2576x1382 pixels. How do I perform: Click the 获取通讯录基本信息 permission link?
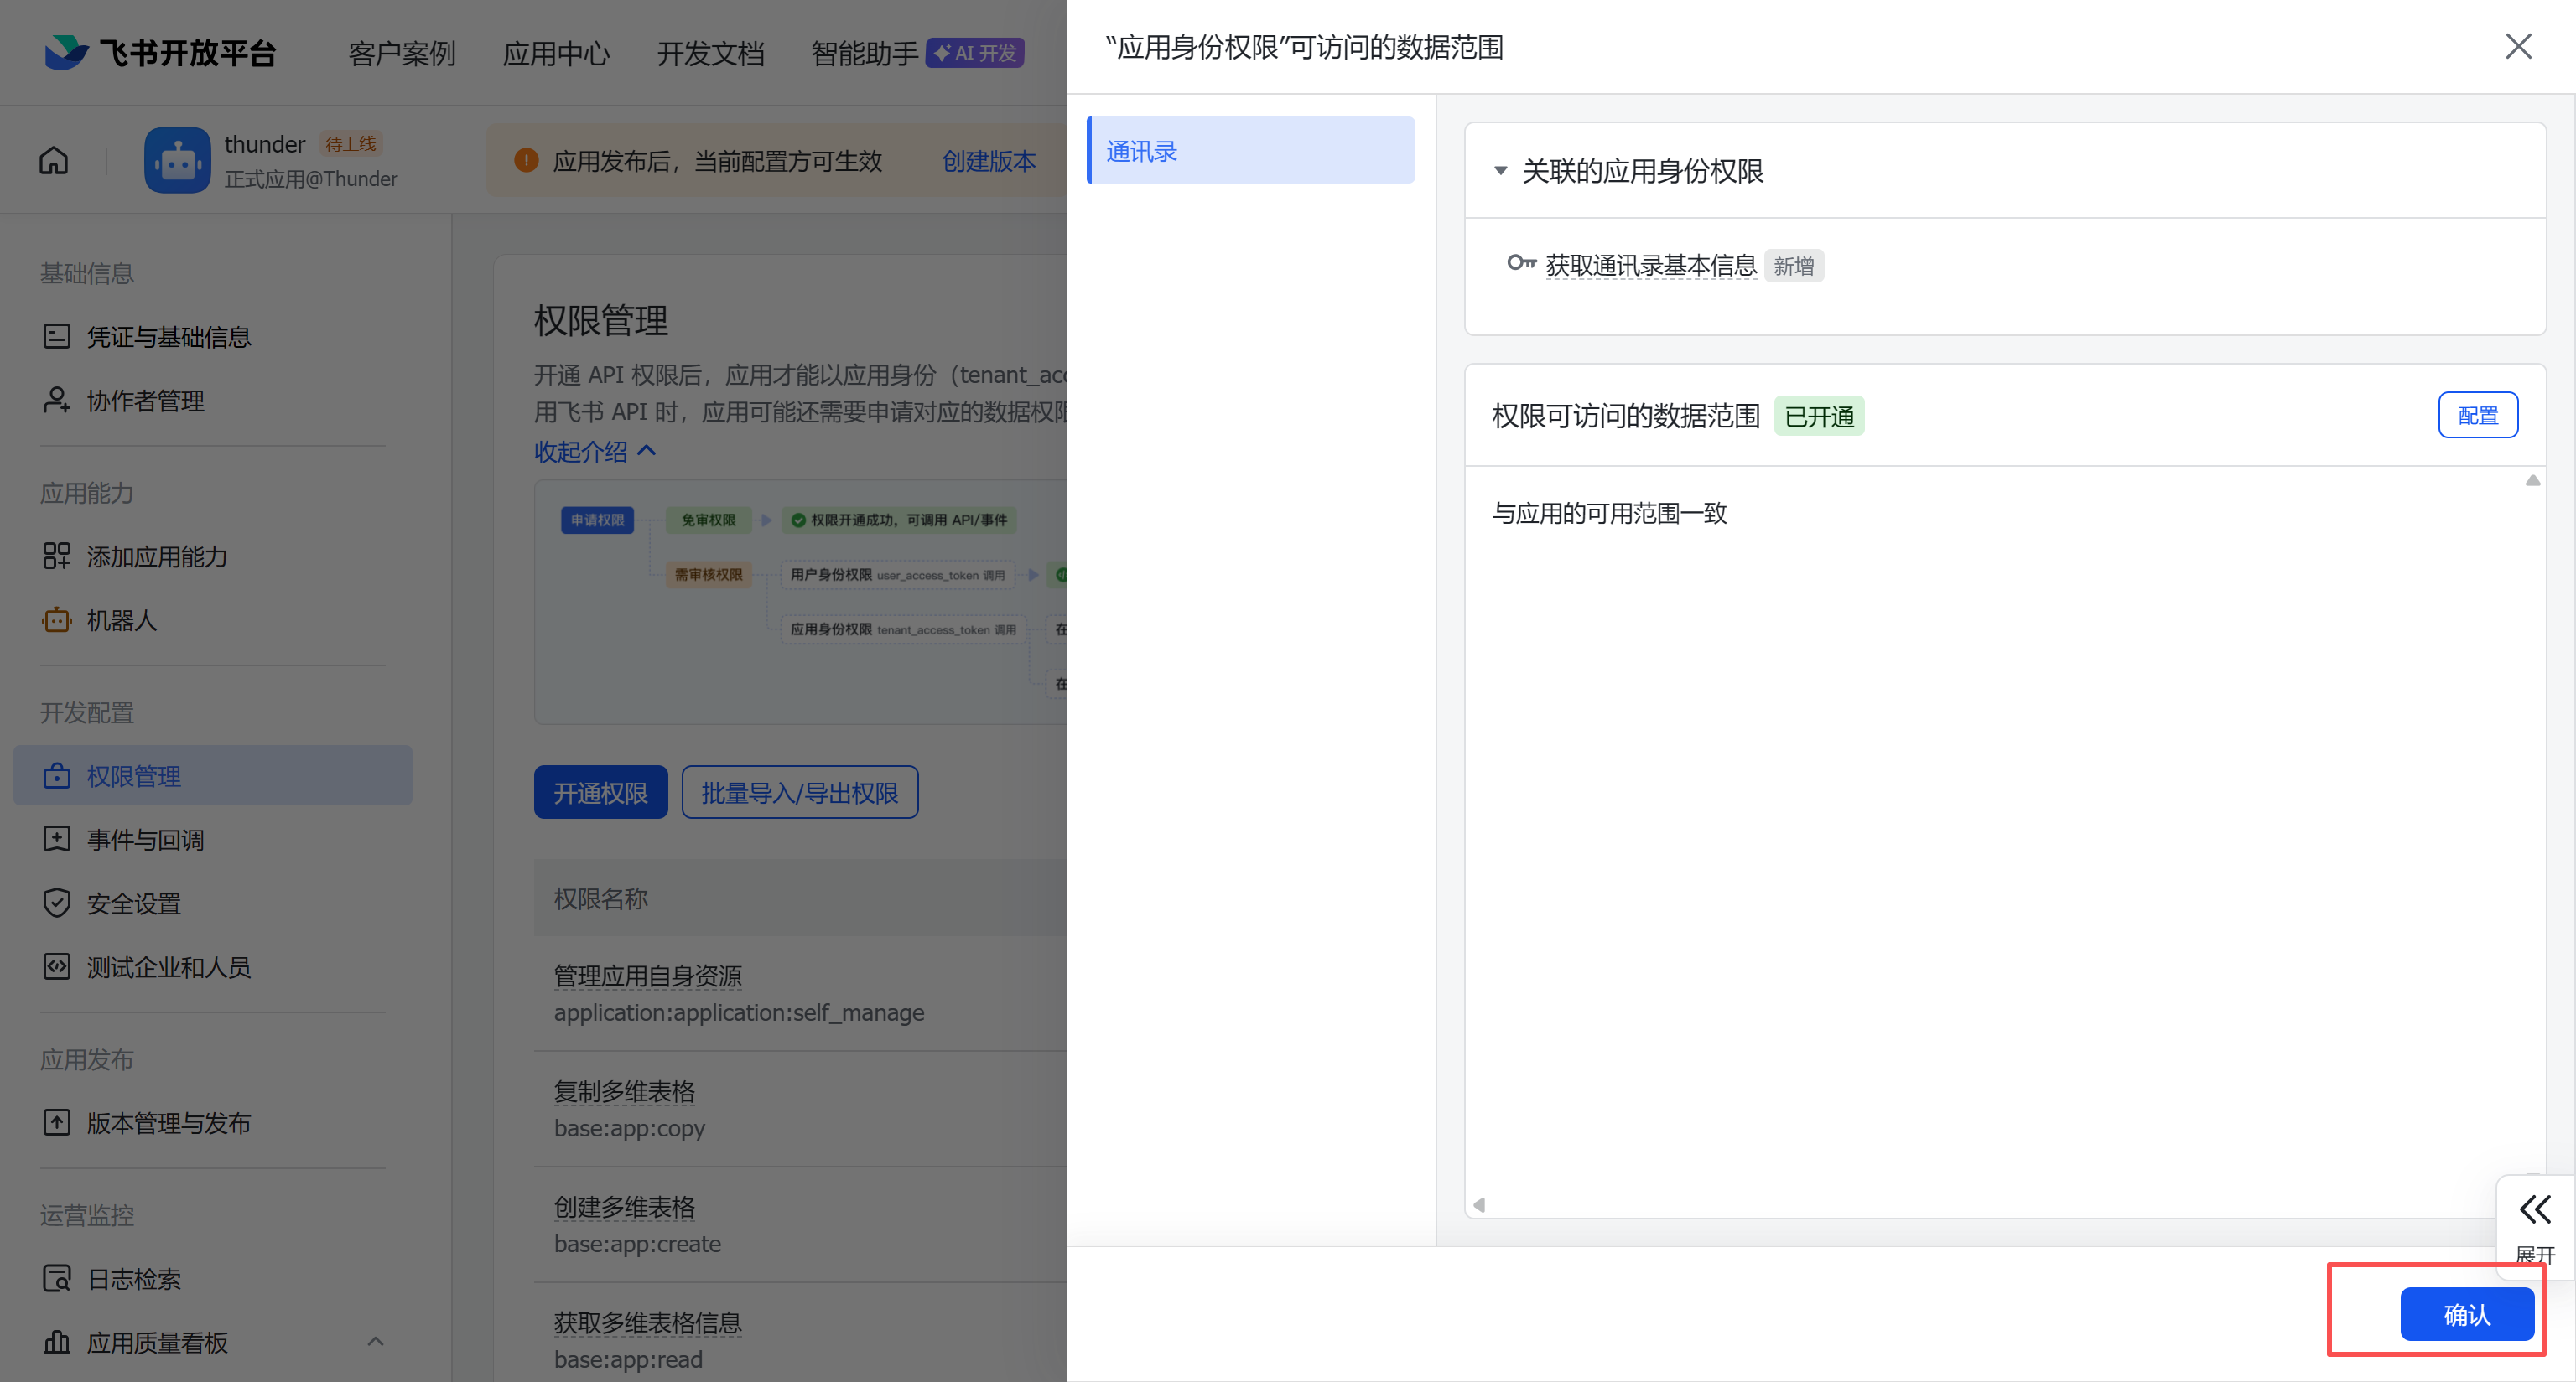(1650, 265)
